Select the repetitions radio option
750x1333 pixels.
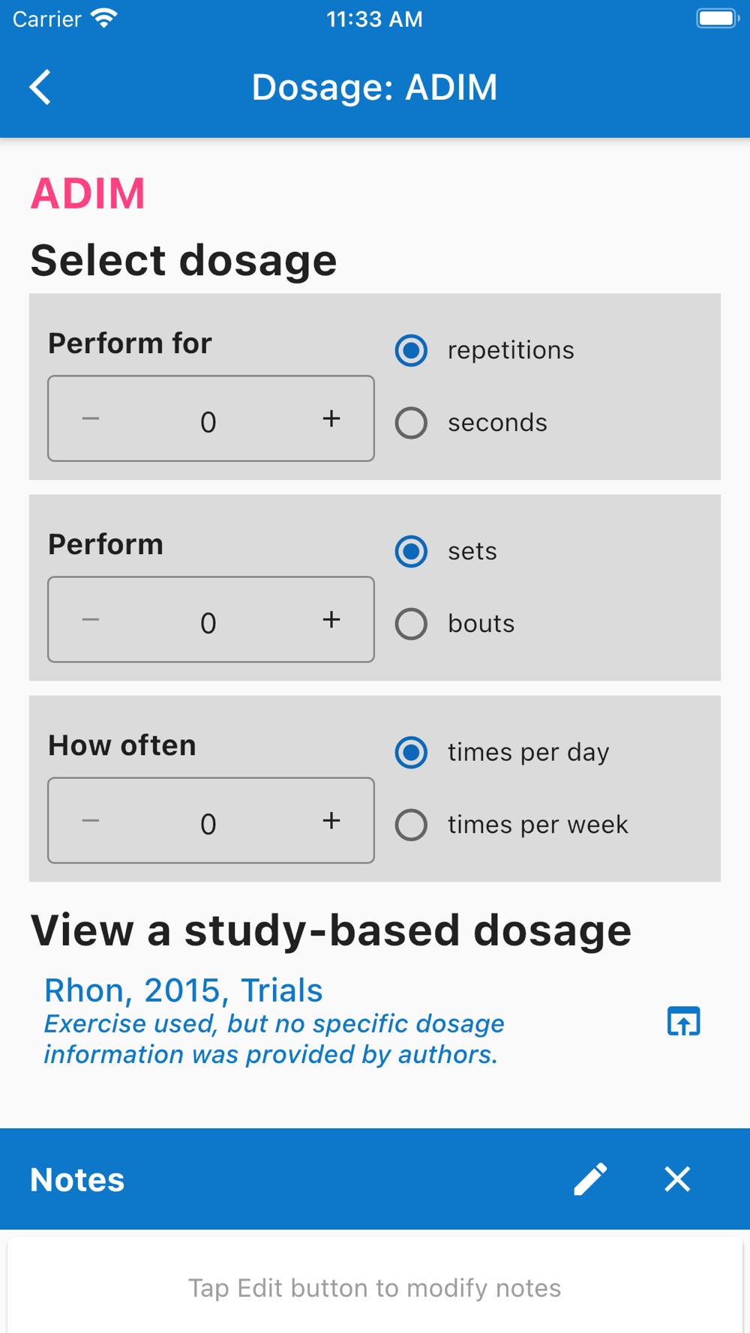(x=412, y=350)
